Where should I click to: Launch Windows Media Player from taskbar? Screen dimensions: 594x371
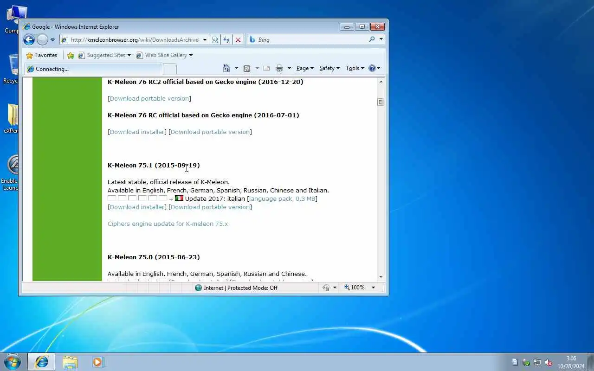tap(97, 362)
